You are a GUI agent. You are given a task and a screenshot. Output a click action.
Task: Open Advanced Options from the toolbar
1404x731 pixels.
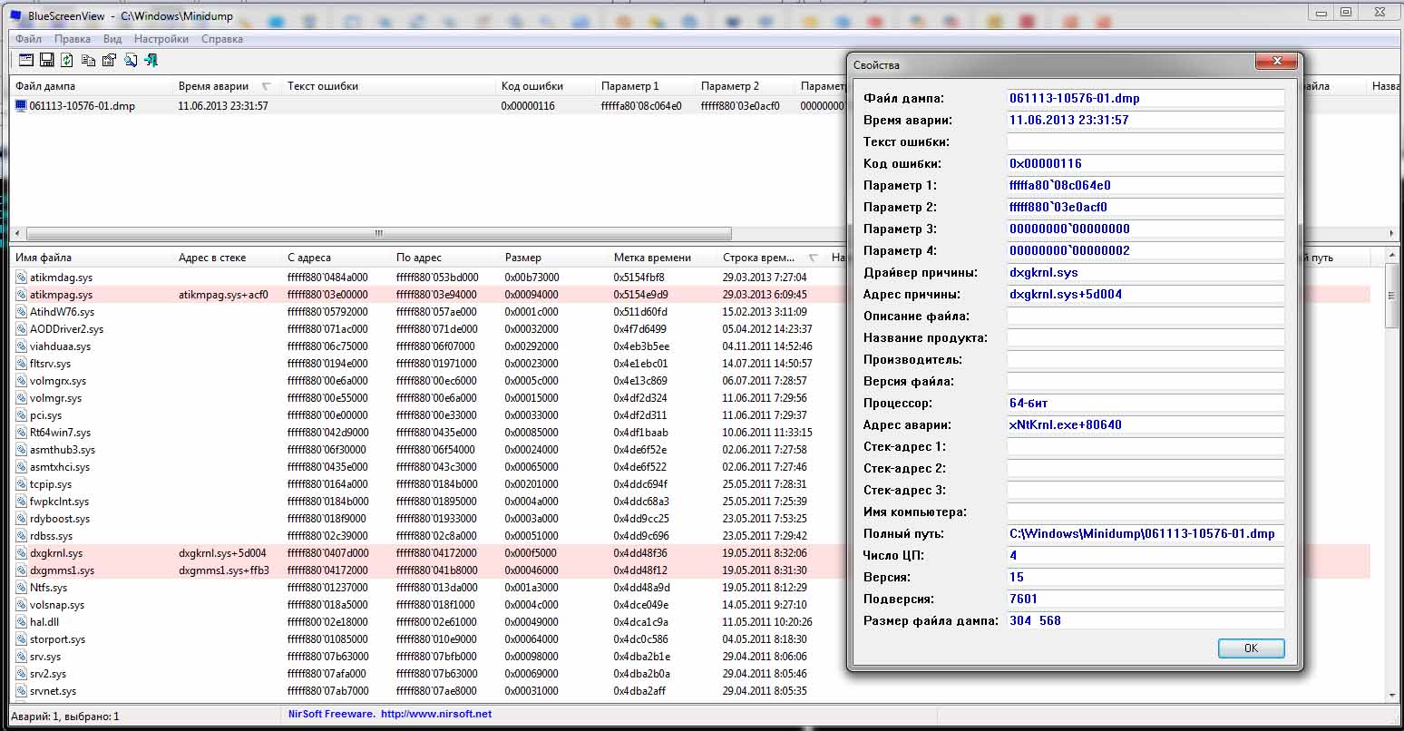[25, 61]
